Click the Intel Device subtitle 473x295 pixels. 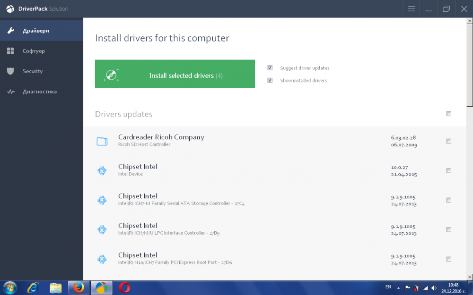131,174
